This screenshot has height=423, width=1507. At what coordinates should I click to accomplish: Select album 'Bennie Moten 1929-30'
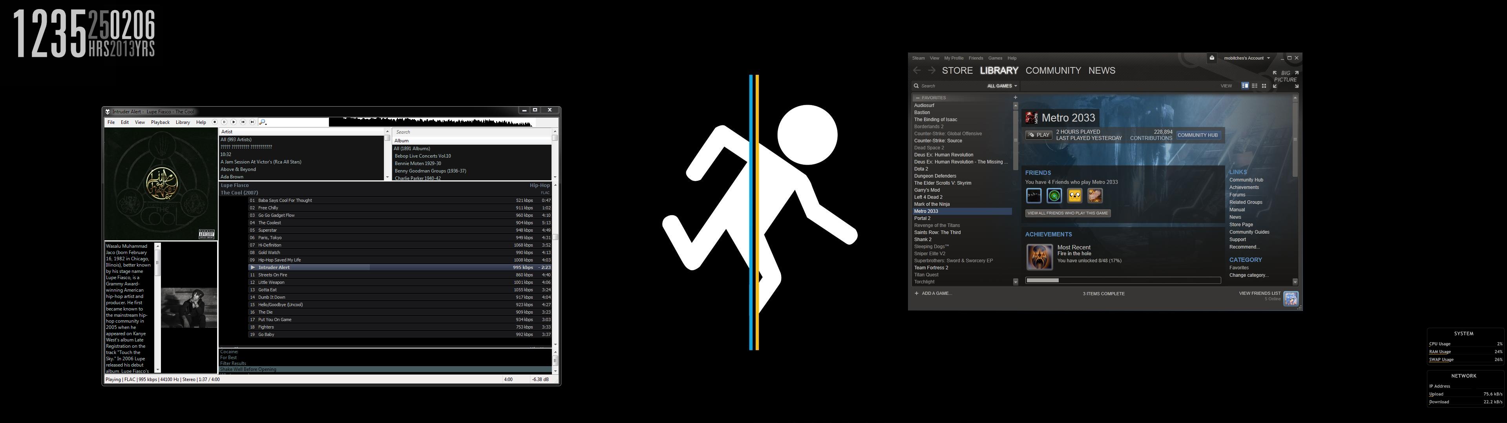[471, 163]
